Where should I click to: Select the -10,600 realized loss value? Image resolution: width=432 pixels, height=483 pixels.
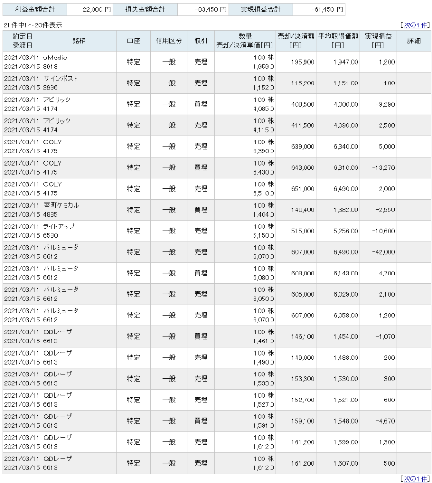383,231
